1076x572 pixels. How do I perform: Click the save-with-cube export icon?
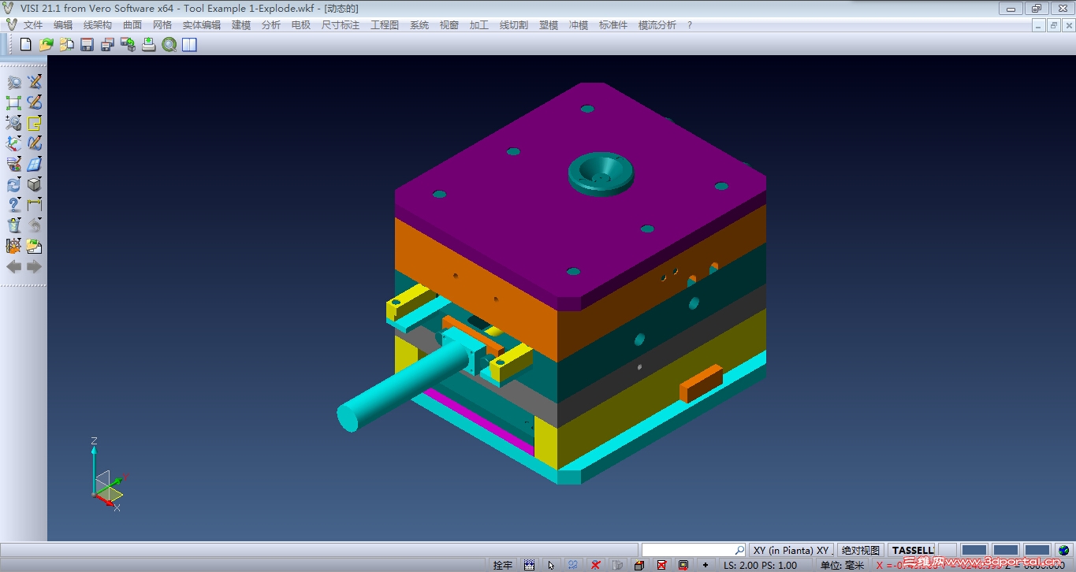[x=128, y=44]
